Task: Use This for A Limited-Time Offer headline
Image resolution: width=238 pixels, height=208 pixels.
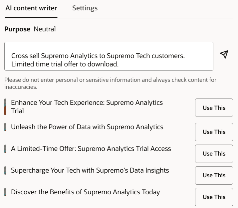Action: [214, 154]
